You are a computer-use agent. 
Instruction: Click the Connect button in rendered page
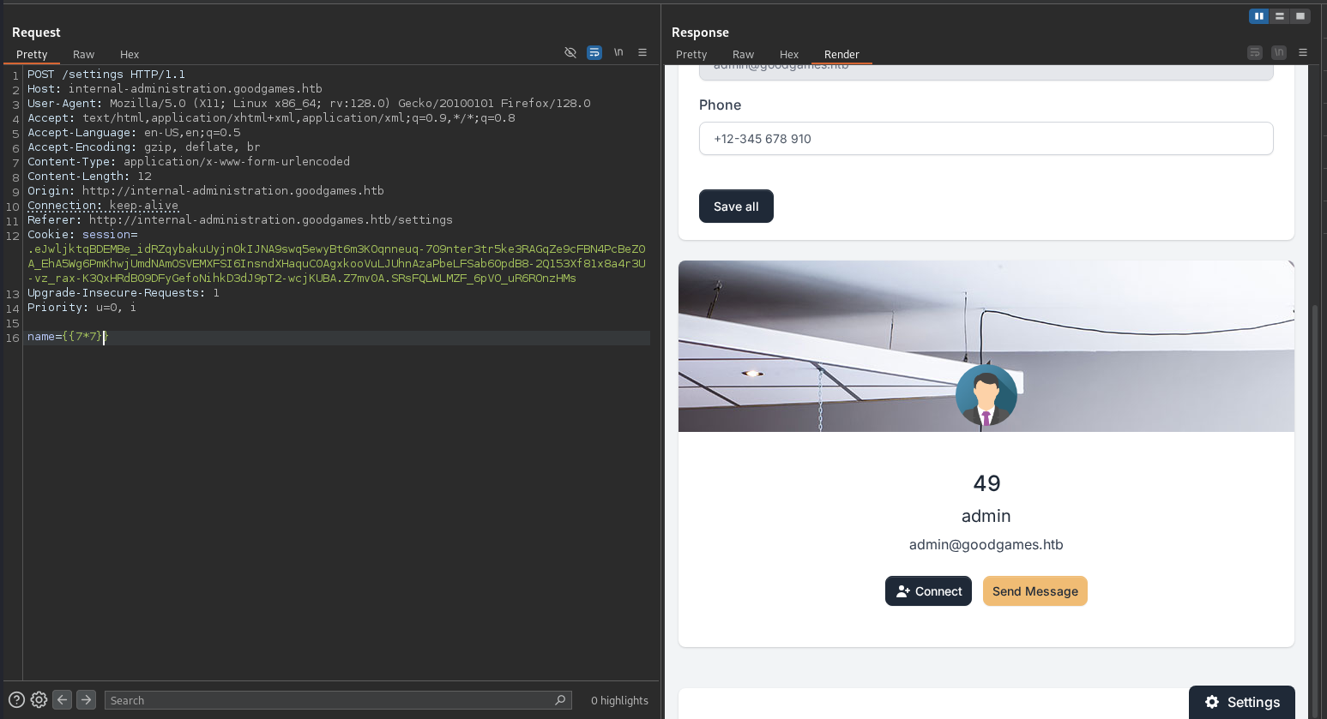tap(928, 590)
